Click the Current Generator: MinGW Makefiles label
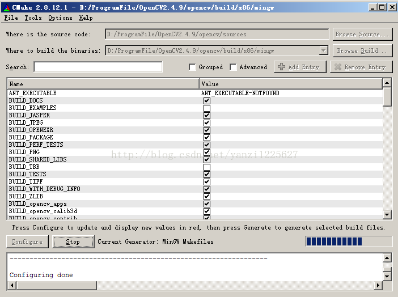Viewport: 398px width, 297px height. point(155,241)
